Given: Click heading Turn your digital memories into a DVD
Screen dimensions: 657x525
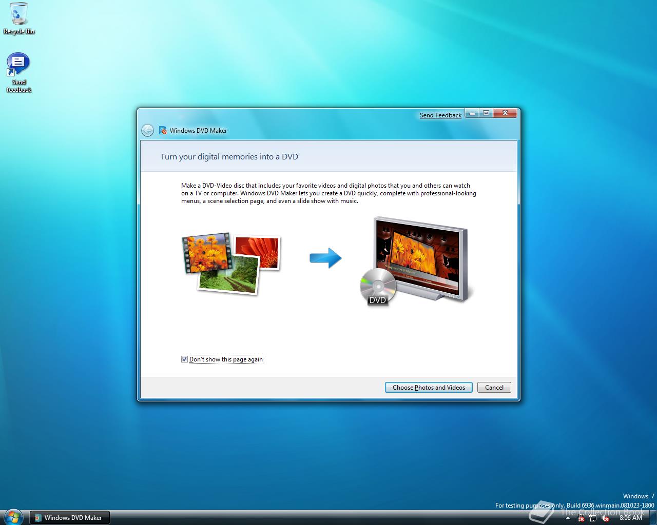Looking at the screenshot, I should pos(229,157).
